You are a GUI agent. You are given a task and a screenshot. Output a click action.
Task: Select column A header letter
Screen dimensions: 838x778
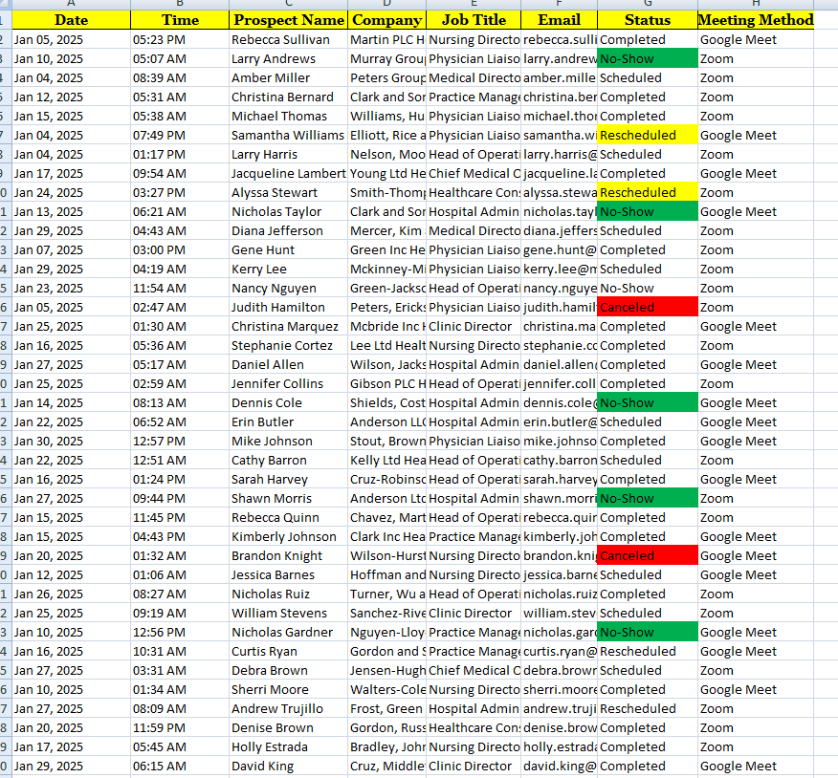(x=71, y=4)
